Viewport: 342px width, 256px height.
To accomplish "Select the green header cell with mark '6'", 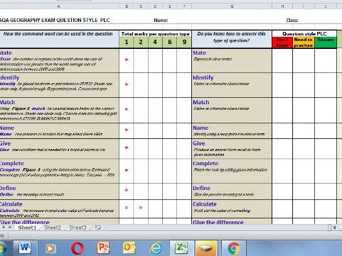I will [169, 43].
